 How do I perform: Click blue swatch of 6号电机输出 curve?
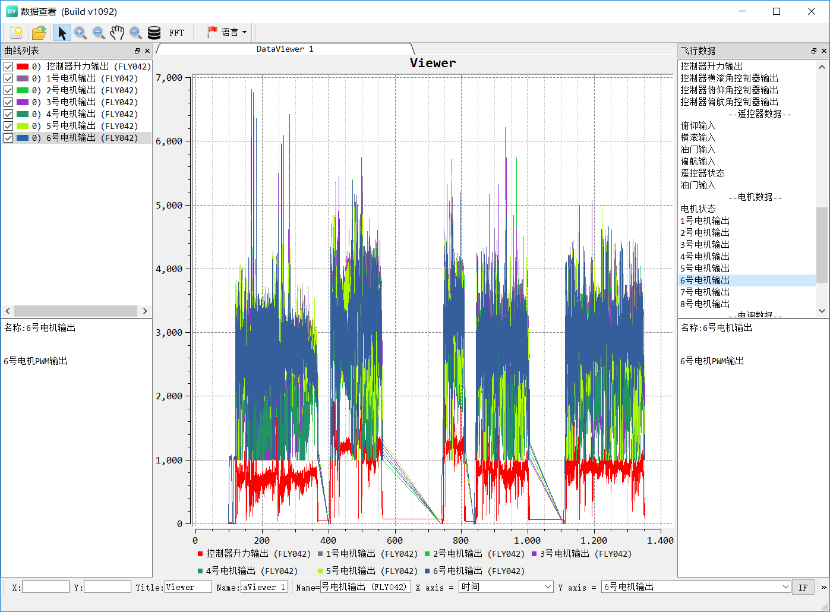tap(23, 138)
